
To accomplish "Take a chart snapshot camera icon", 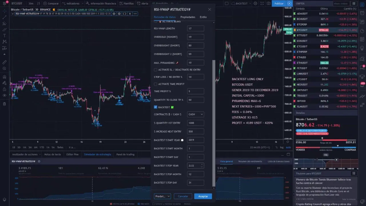I will pos(268,3).
